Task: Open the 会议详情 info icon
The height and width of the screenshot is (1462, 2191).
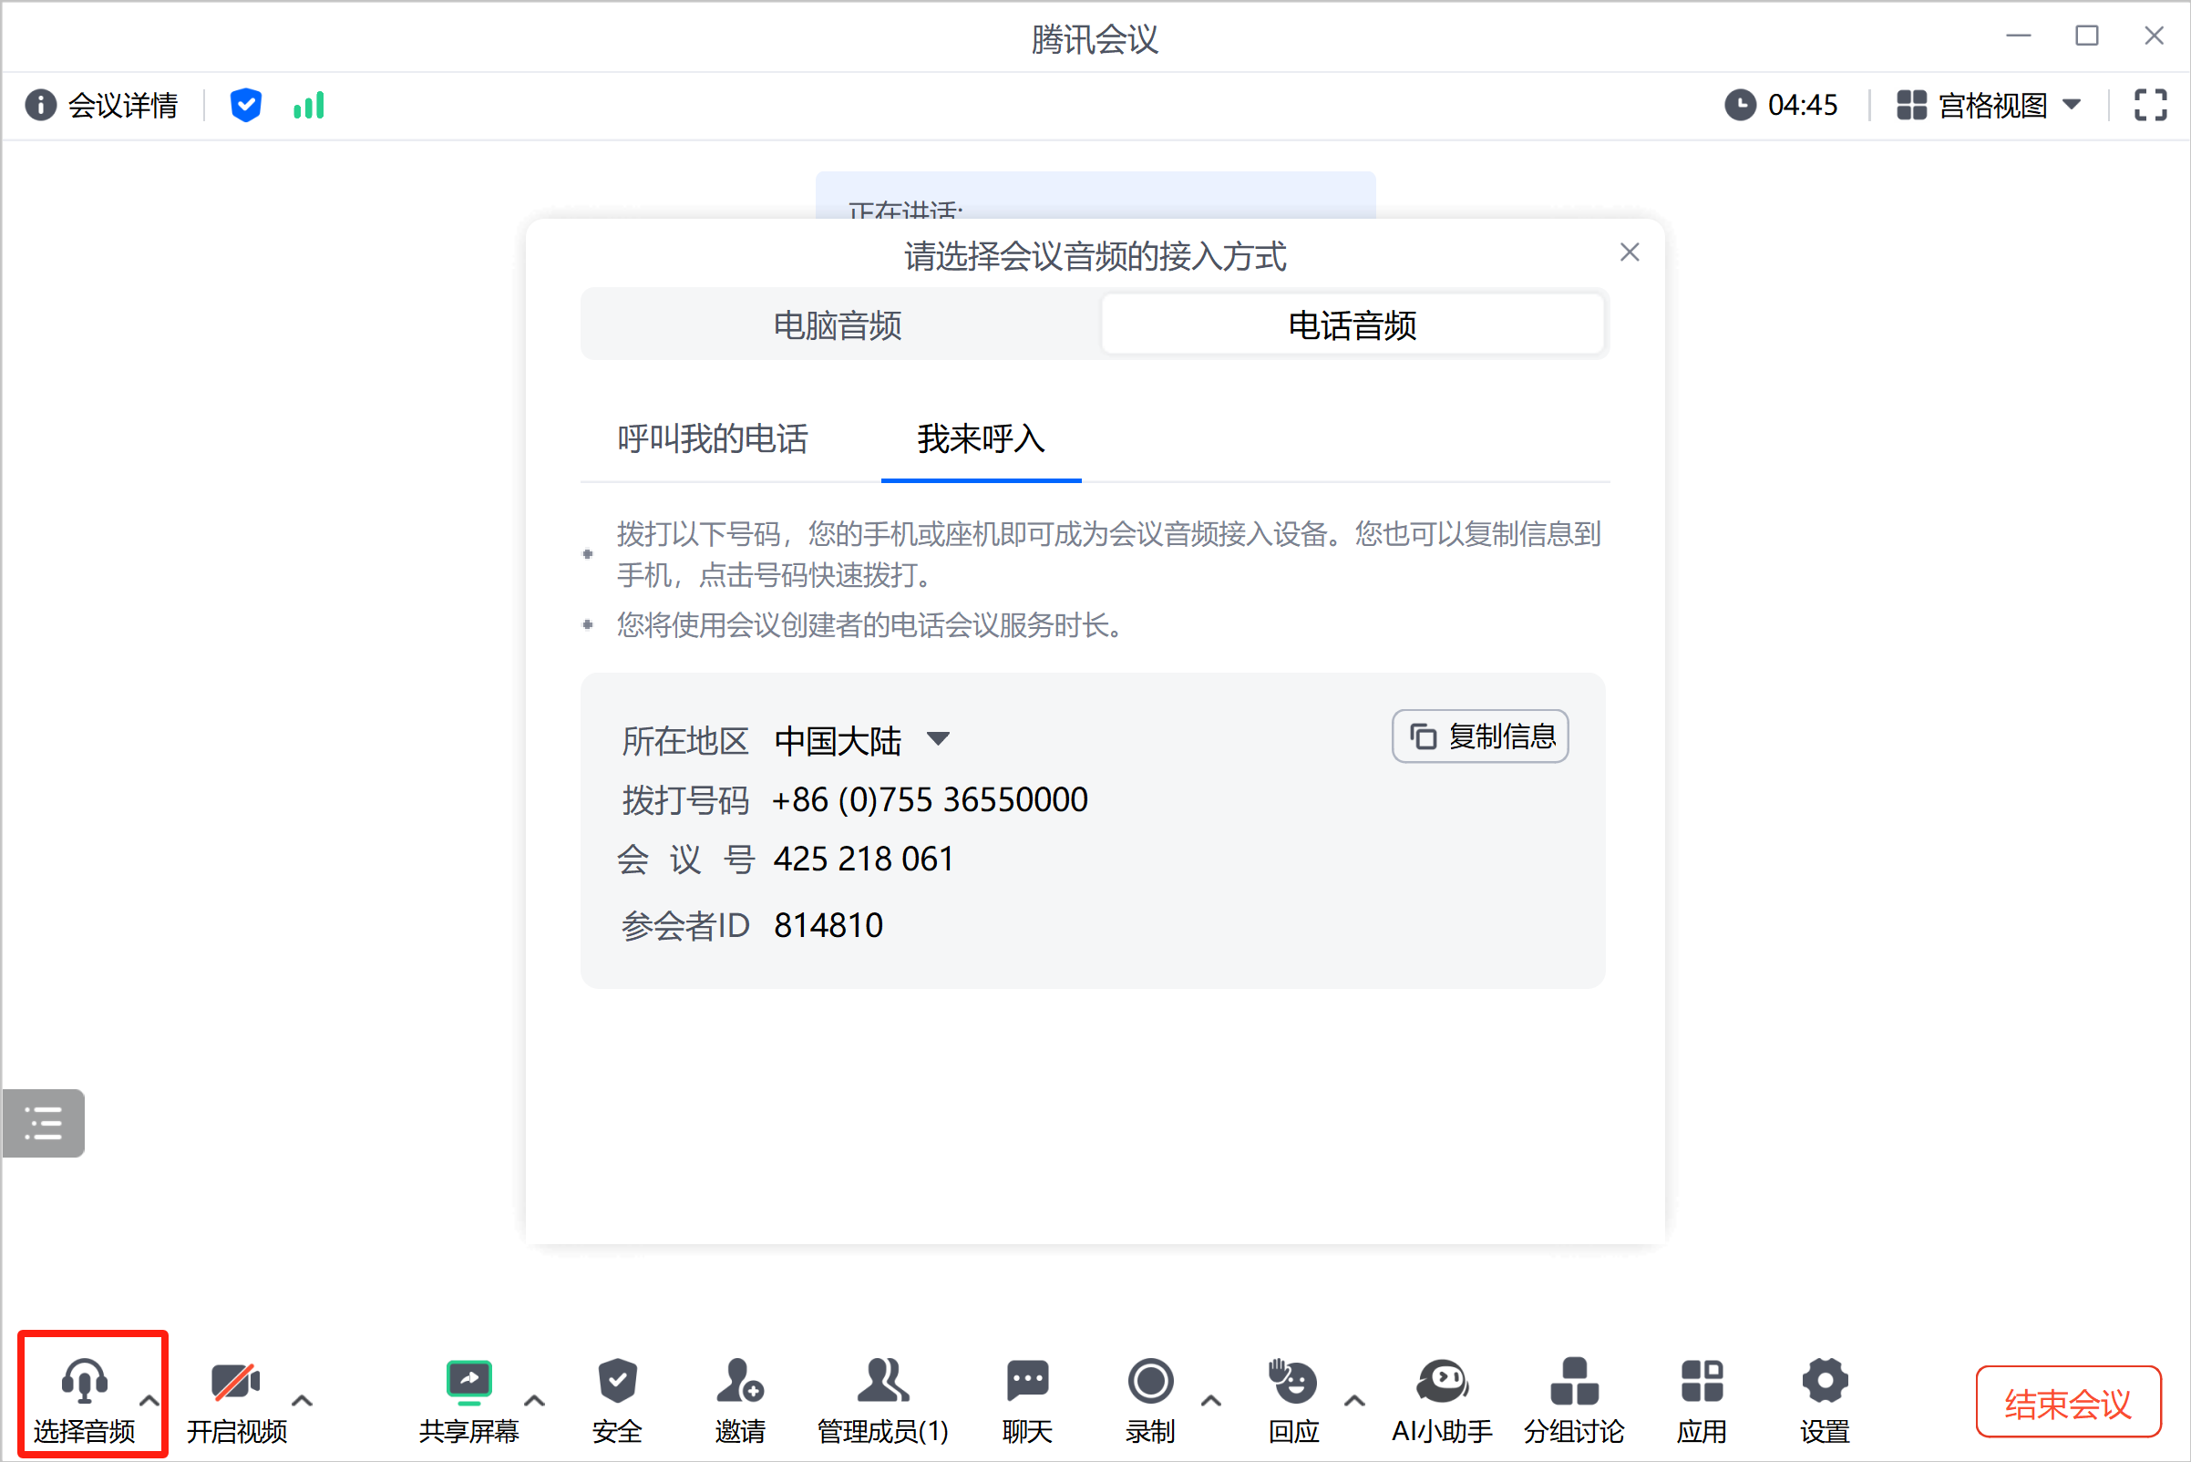Action: (x=40, y=106)
